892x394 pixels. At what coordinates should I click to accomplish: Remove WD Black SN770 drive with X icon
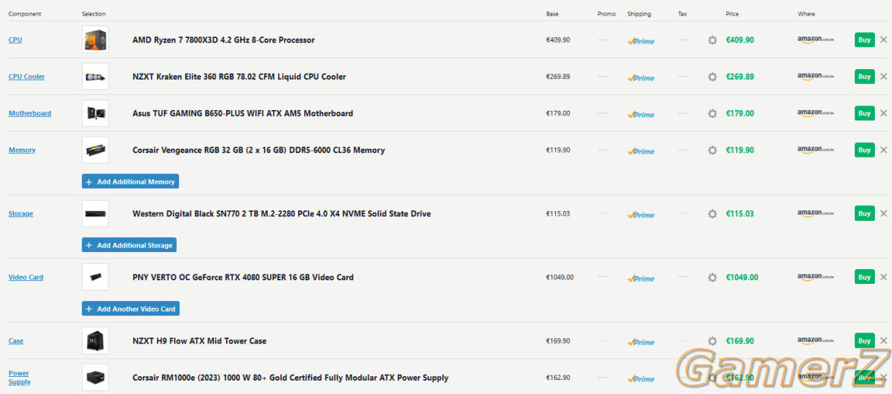click(x=883, y=214)
